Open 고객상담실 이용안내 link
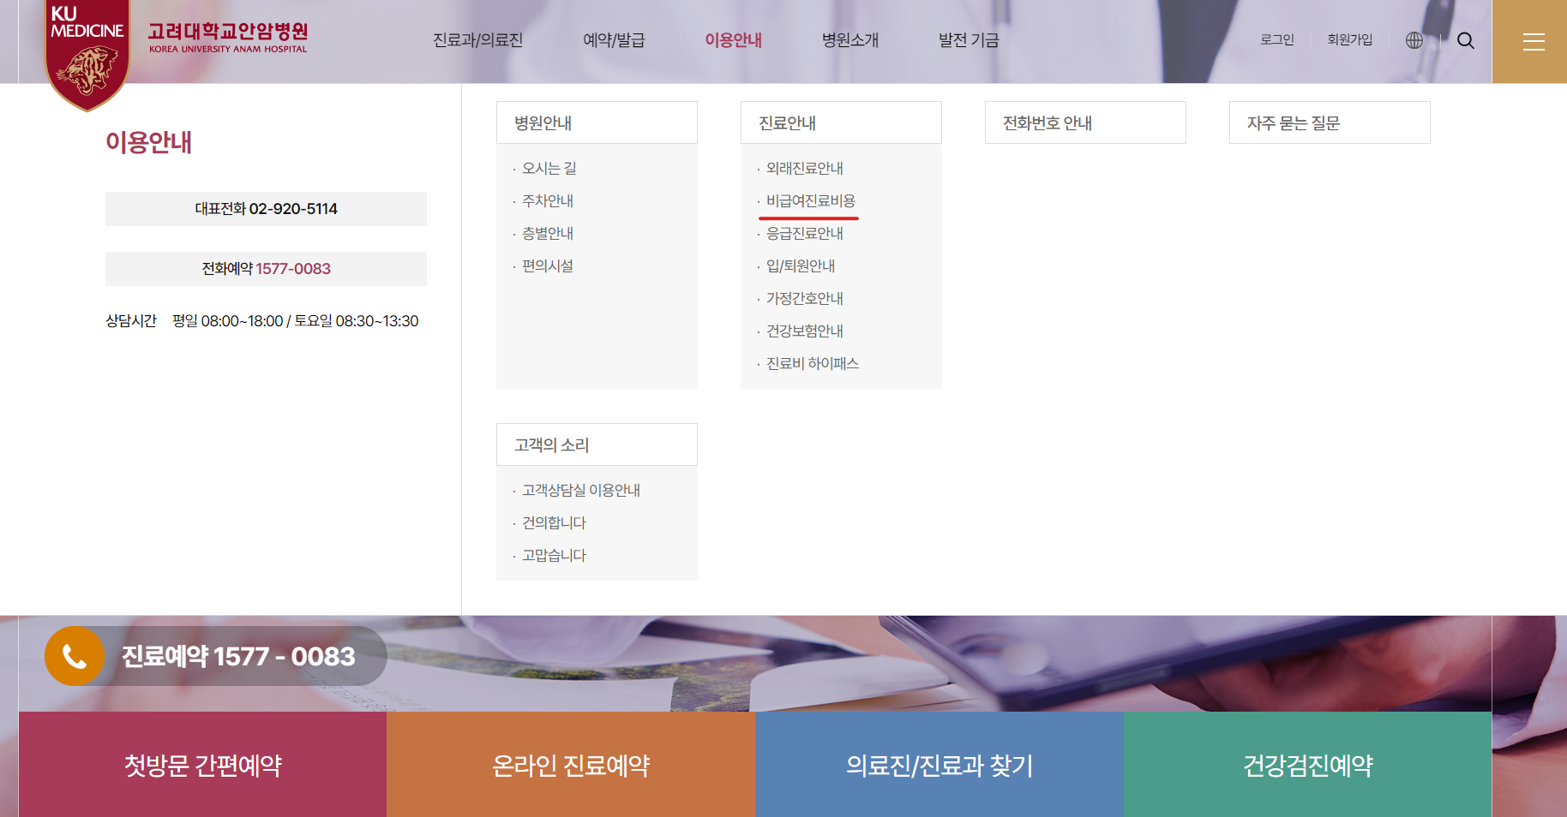The height and width of the screenshot is (817, 1567). coord(581,491)
